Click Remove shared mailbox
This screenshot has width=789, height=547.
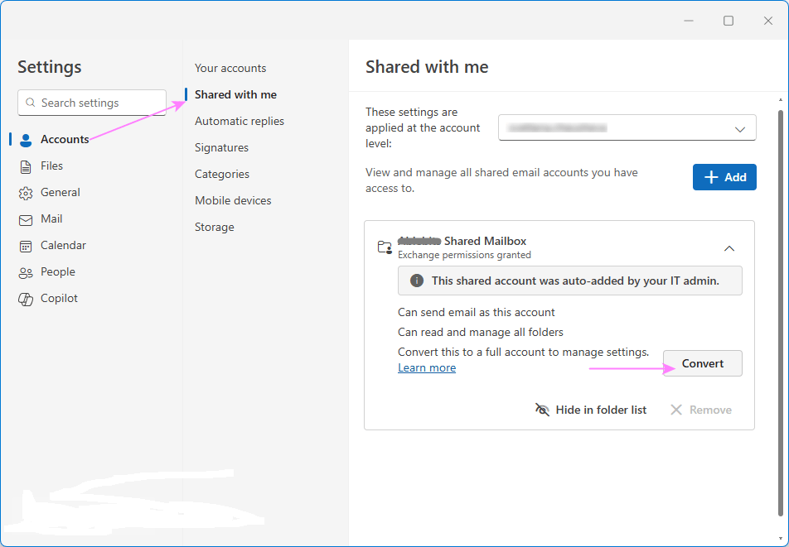point(701,410)
